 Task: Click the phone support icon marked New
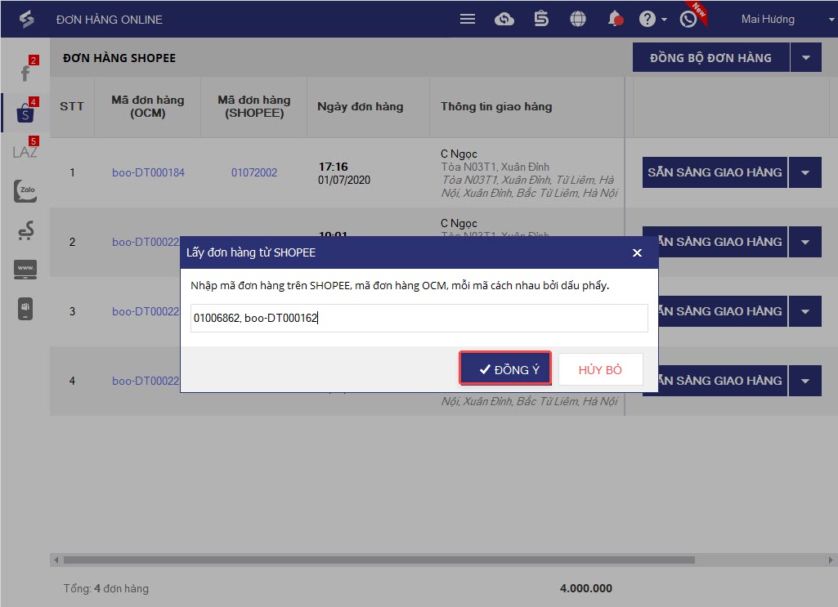point(688,20)
